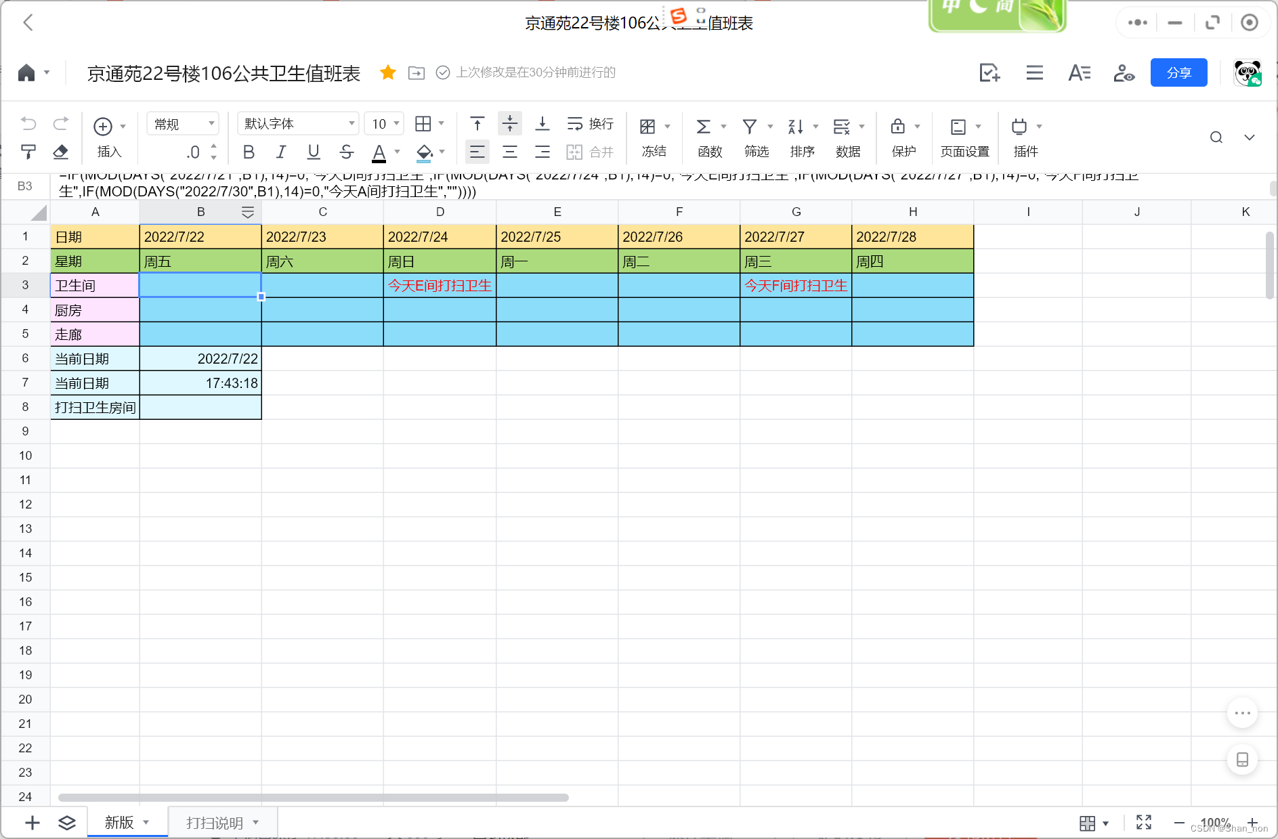Click the 合并 merge cells button

[590, 152]
